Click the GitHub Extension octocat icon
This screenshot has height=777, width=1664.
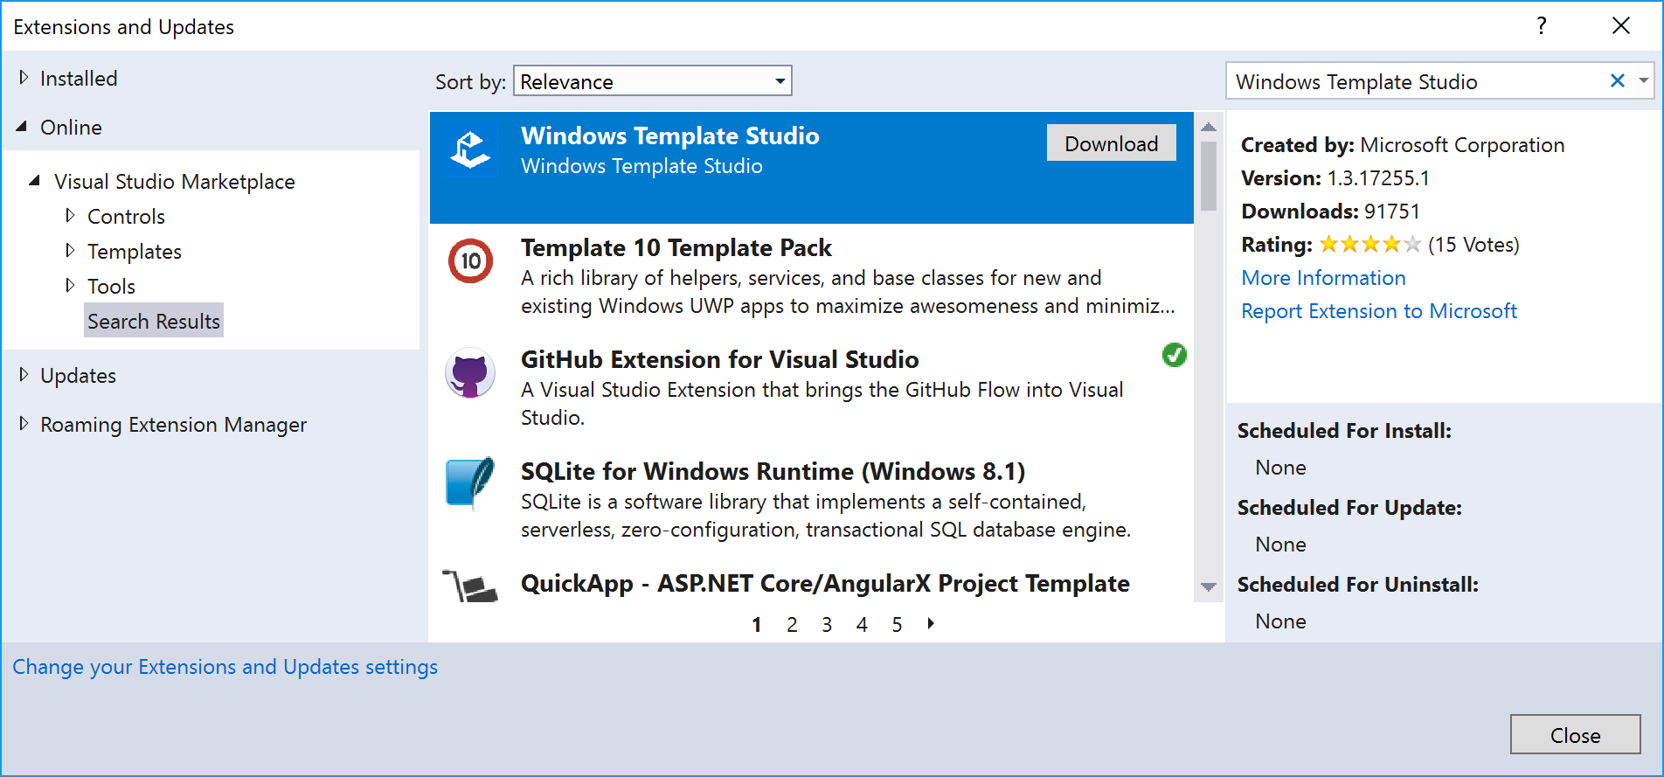[x=470, y=372]
